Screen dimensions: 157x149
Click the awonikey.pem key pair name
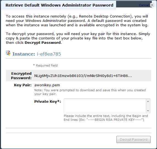point(47,85)
